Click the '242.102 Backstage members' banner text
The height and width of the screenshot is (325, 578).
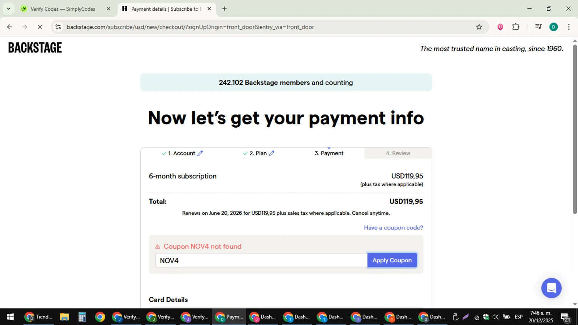[x=286, y=83]
